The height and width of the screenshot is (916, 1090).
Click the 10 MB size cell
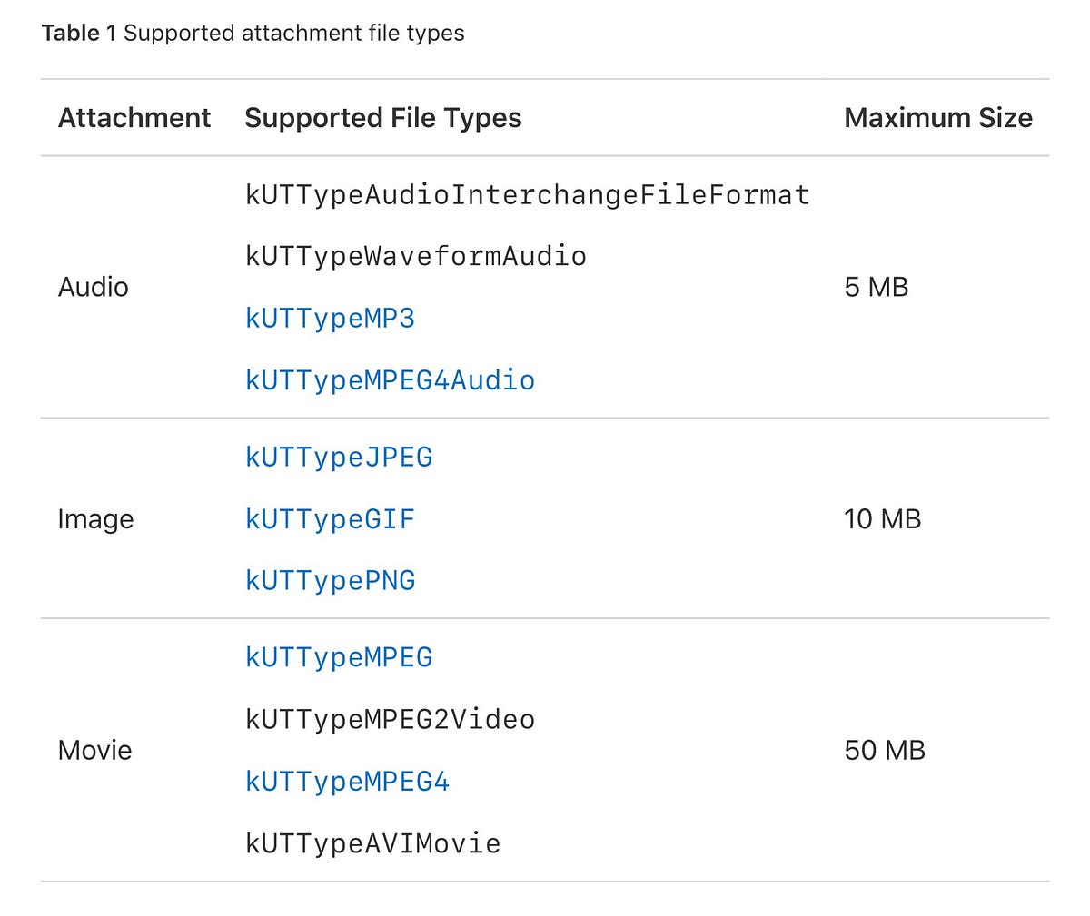tap(882, 519)
